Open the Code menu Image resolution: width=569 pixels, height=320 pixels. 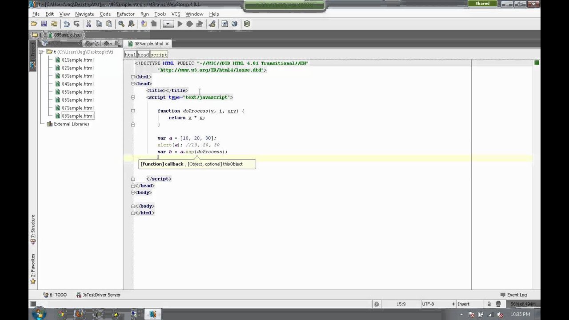coord(105,14)
